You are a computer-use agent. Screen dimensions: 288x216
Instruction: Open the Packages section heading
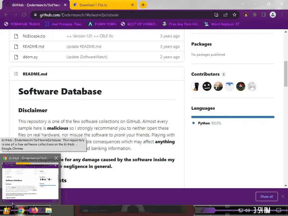point(201,44)
